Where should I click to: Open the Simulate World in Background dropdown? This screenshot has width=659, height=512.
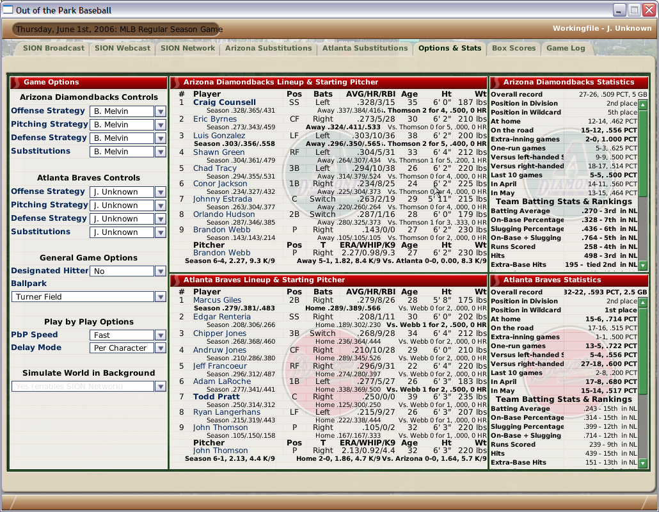(x=89, y=387)
